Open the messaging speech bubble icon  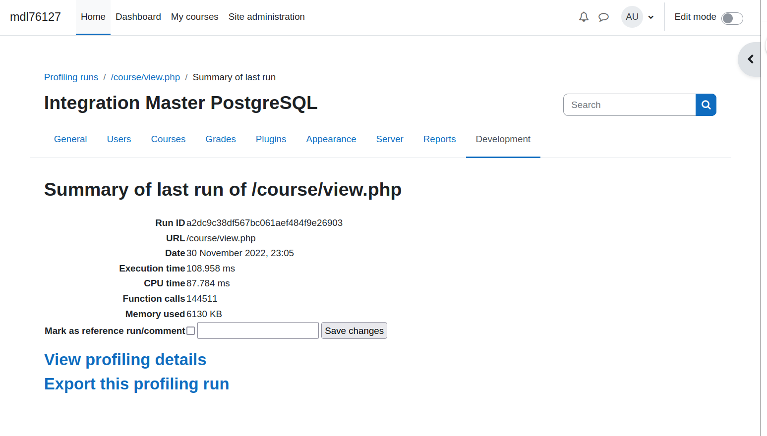[x=603, y=17]
